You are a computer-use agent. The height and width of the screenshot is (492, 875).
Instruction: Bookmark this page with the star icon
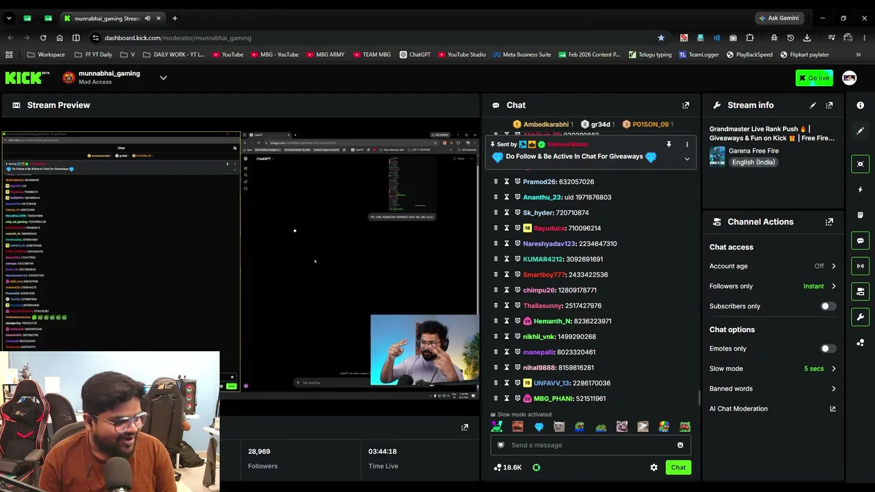661,38
